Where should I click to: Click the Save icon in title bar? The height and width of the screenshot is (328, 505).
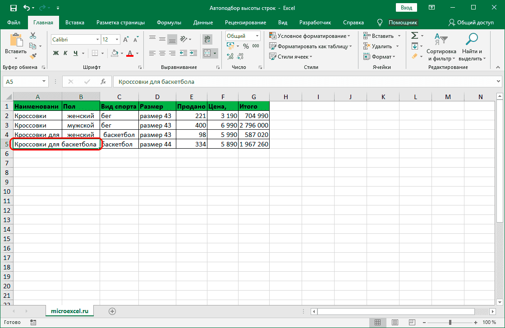click(x=13, y=8)
